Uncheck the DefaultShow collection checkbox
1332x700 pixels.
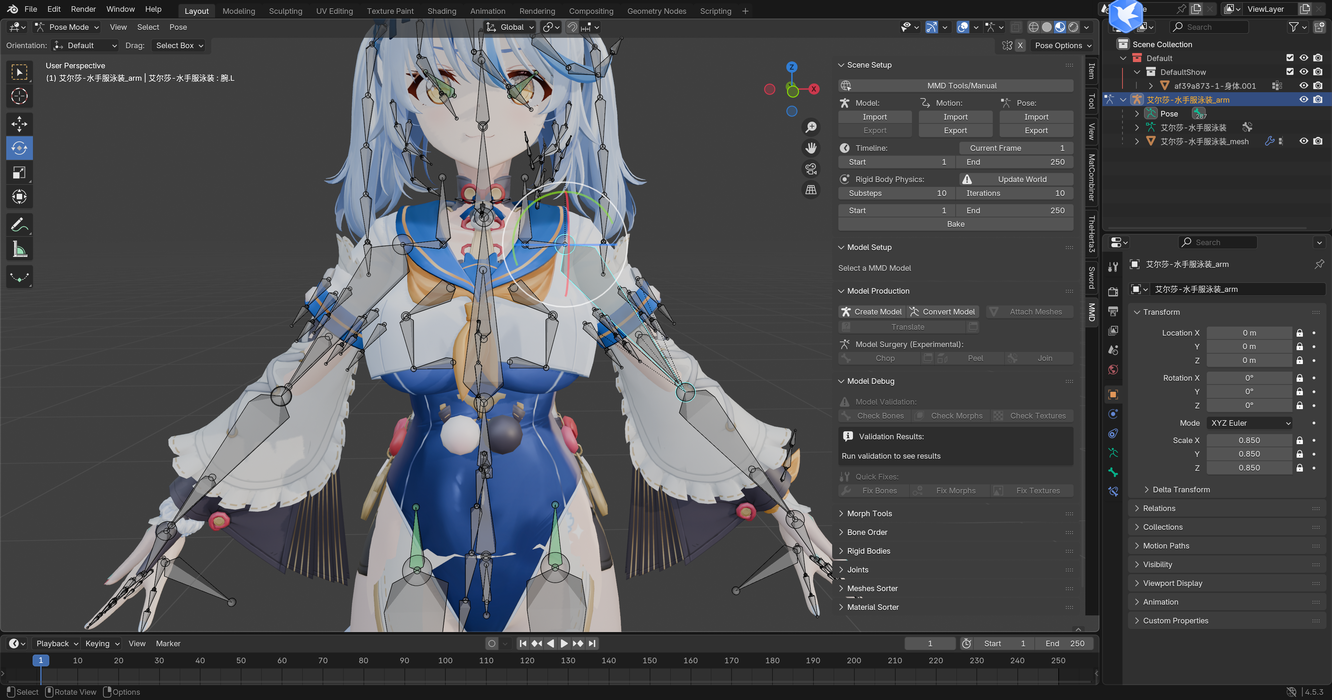(x=1290, y=72)
